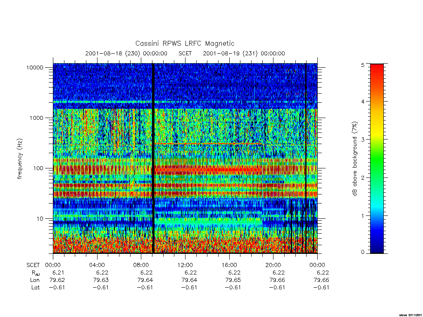Click the Lat value under 16:00

pyautogui.click(x=233, y=288)
